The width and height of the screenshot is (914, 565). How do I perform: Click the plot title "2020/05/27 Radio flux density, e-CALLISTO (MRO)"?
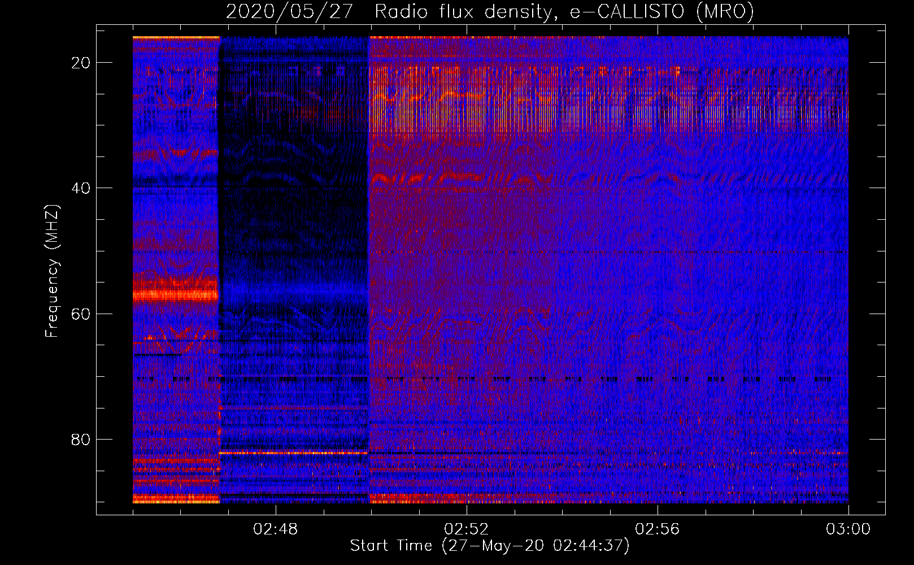[490, 11]
